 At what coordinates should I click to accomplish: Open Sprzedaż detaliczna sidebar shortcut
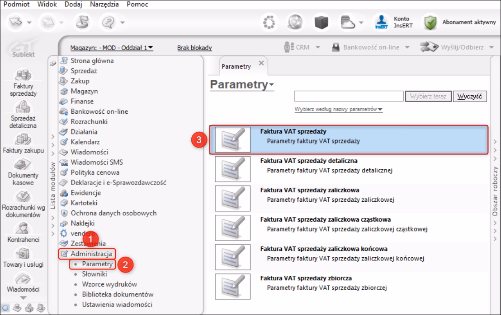click(x=23, y=114)
